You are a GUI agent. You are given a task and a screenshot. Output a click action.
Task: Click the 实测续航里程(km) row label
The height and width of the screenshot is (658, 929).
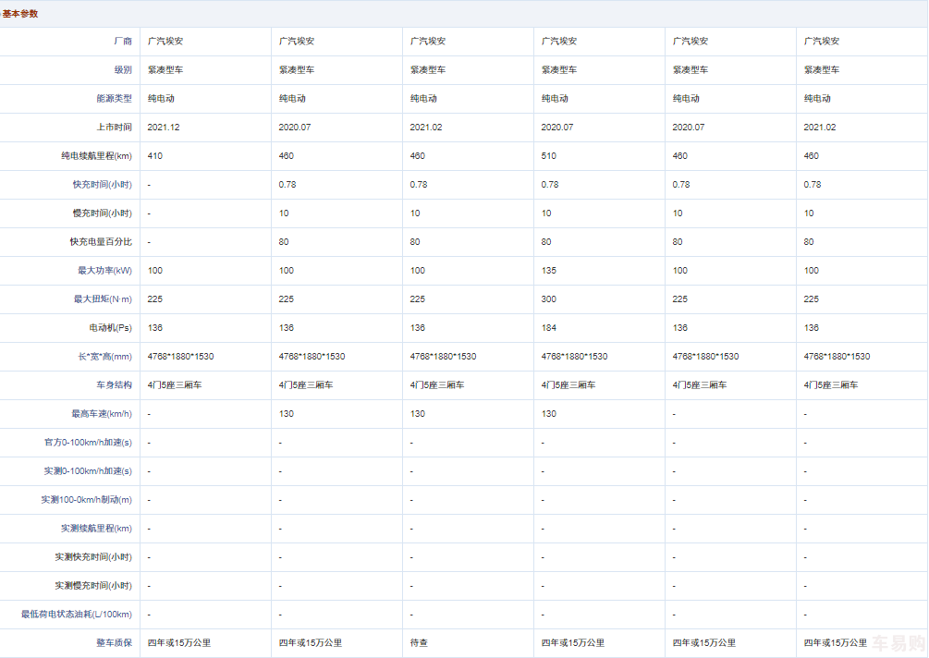pyautogui.click(x=96, y=529)
